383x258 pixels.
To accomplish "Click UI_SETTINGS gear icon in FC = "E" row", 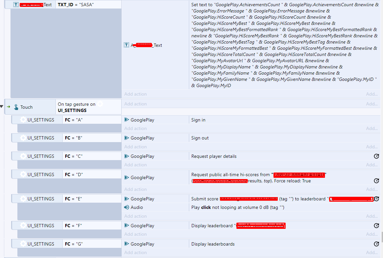I will tap(23, 199).
